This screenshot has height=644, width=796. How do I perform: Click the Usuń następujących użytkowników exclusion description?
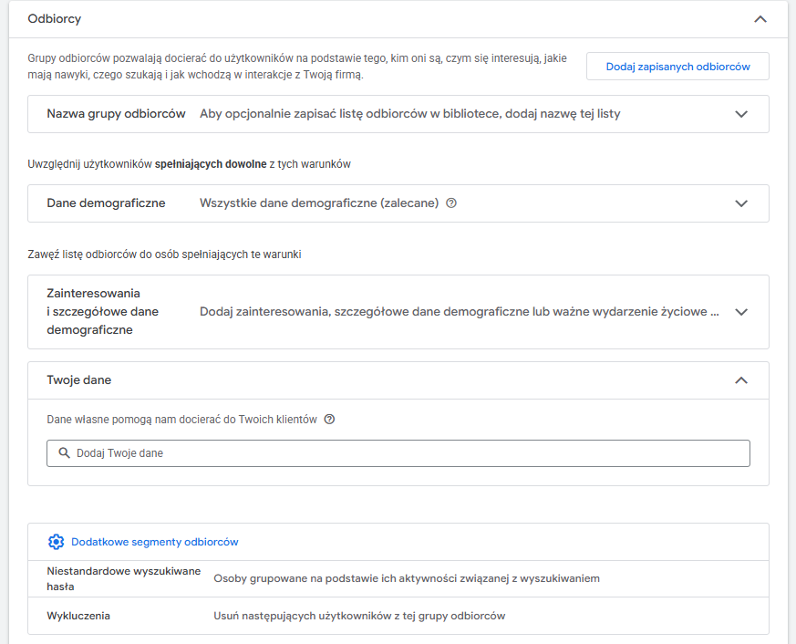pyautogui.click(x=359, y=616)
